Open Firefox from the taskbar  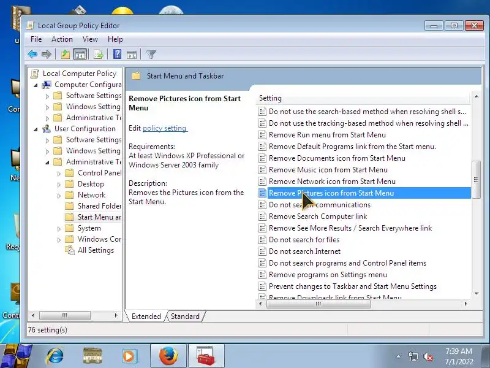[168, 356]
